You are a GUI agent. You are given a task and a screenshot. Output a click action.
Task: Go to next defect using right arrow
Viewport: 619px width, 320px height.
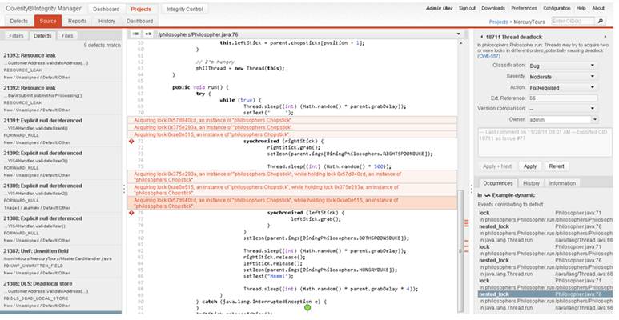pos(604,36)
